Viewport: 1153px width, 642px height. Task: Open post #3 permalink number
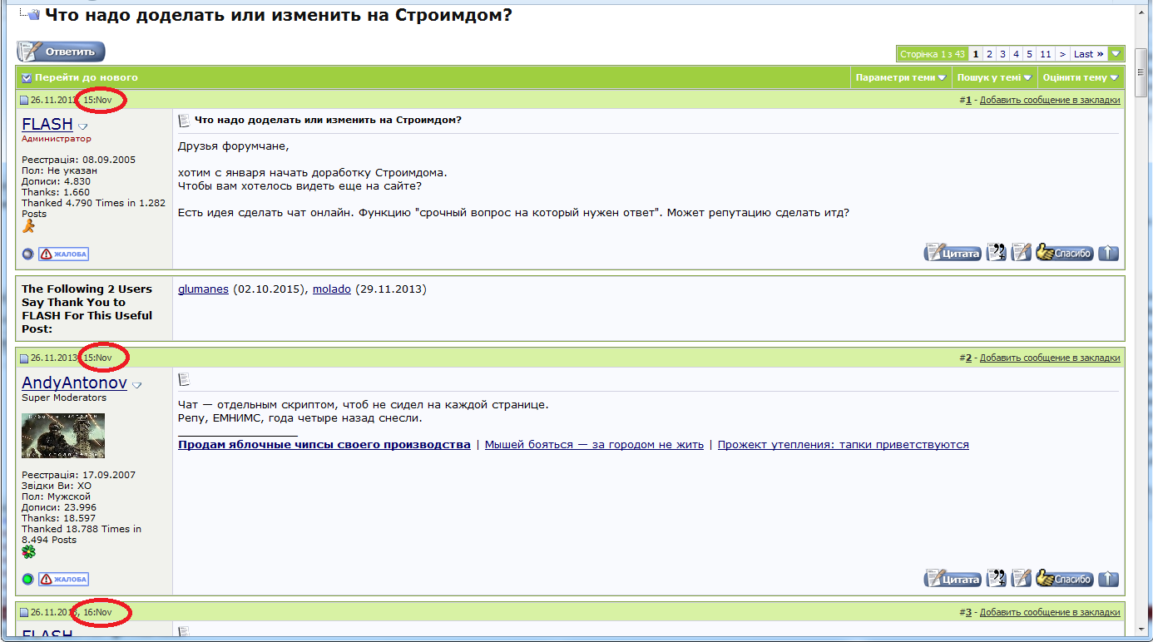point(968,613)
